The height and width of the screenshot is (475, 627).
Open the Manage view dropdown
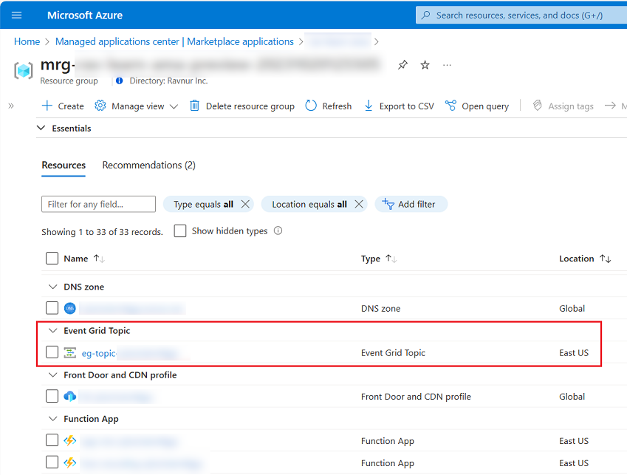[x=136, y=106]
